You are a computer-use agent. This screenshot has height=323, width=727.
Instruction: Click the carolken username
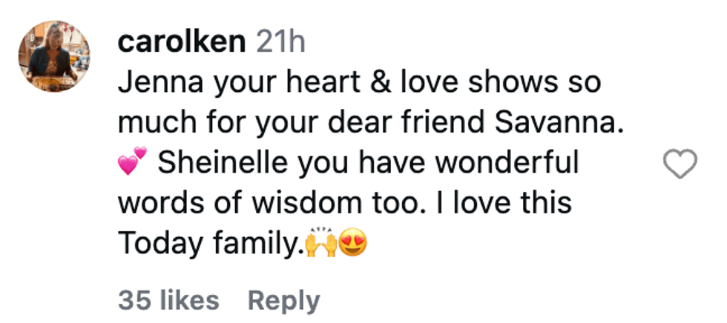click(x=182, y=42)
